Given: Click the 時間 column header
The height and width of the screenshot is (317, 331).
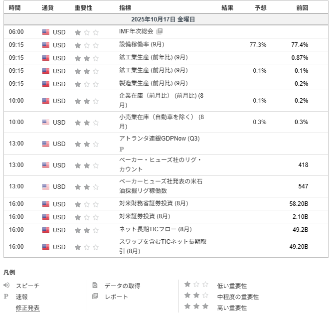Looking at the screenshot, I should click(15, 8).
